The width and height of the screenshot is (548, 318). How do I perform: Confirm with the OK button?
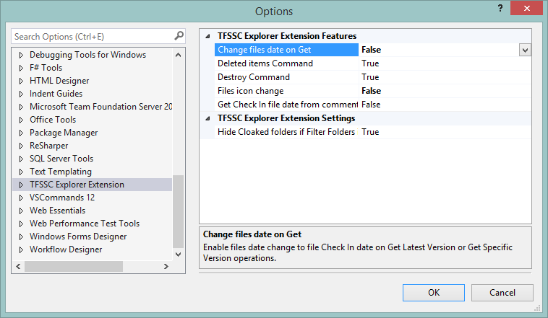pyautogui.click(x=434, y=293)
